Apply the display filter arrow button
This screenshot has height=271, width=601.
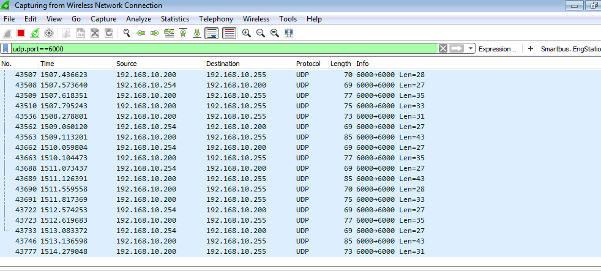[456, 49]
